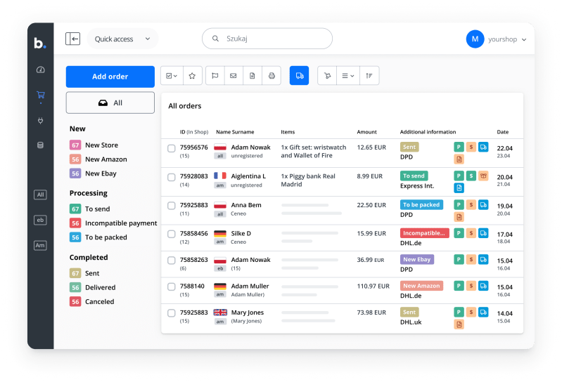
Task: Click the blue document icon in Aiglentina L row
Action: pyautogui.click(x=459, y=187)
